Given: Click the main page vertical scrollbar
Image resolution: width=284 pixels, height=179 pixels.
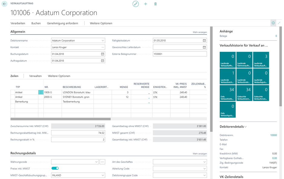Looking at the screenshot, I should pyautogui.click(x=211, y=79).
